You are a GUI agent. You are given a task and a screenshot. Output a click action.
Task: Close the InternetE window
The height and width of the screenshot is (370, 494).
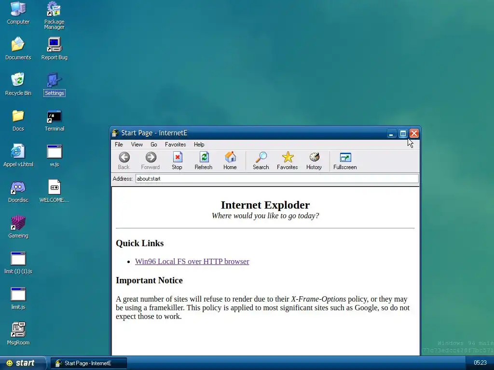414,133
